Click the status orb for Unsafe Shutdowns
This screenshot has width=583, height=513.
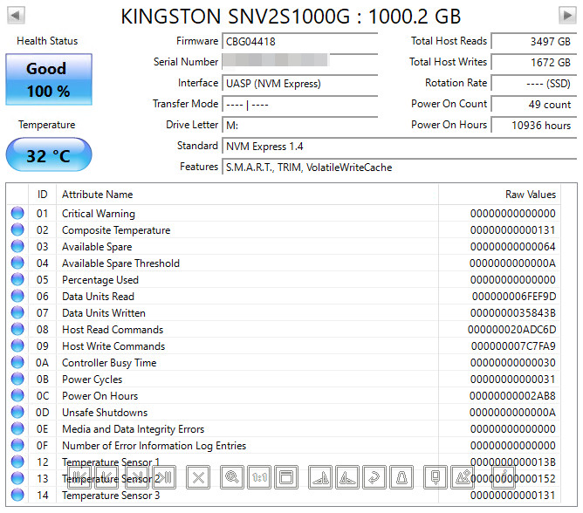[x=17, y=412]
